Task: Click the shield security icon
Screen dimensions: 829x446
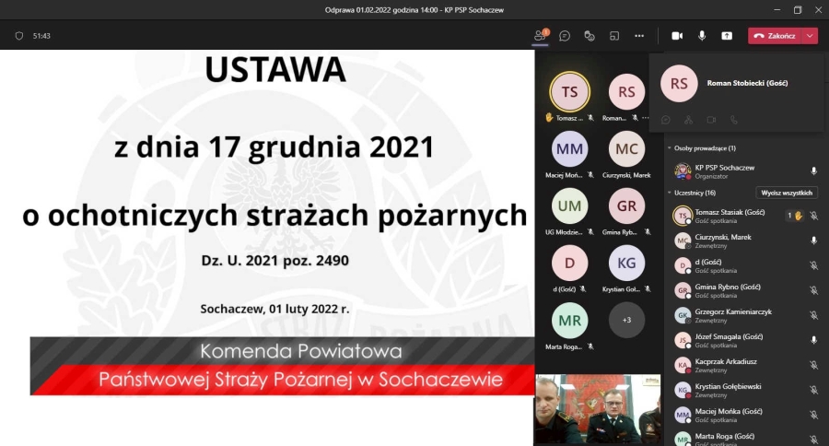Action: click(18, 36)
